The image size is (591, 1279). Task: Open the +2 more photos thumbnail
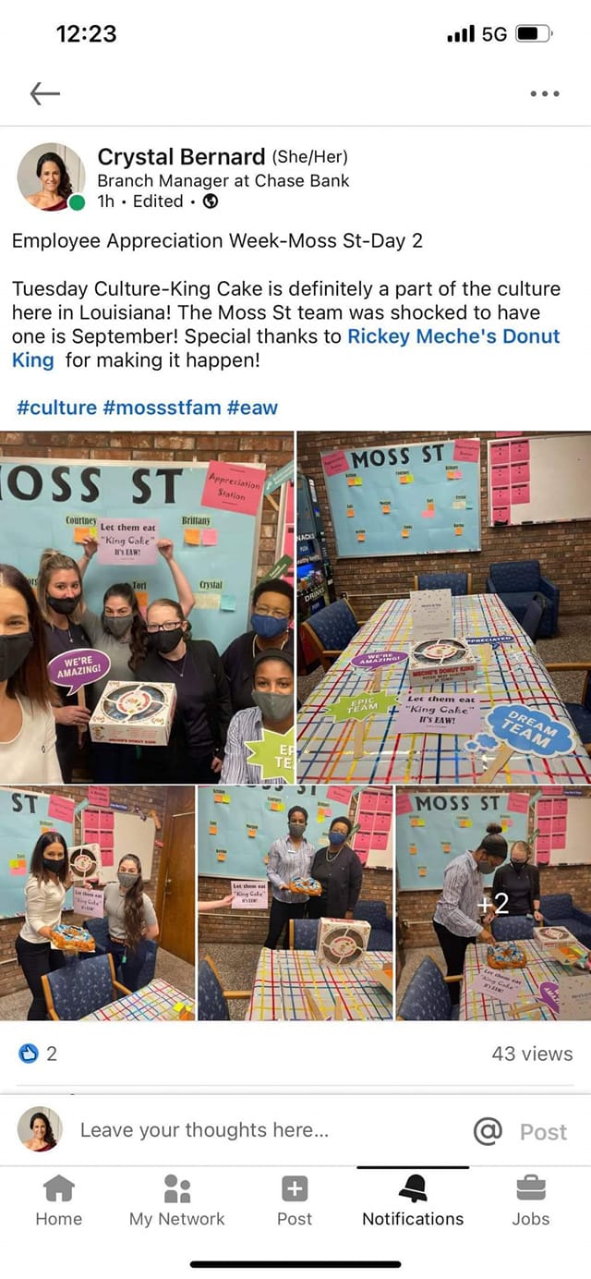(493, 903)
